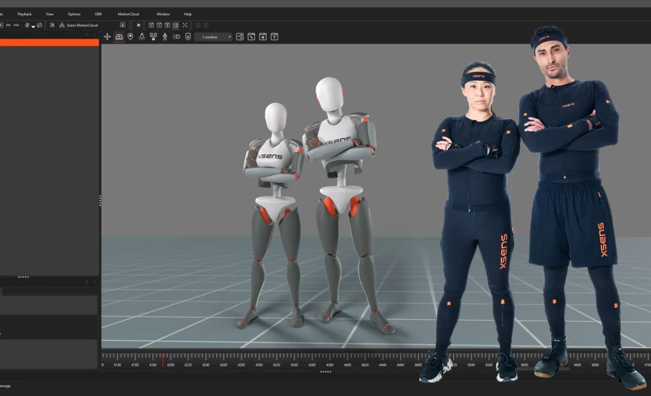
Task: Click the red playhead marker on timeline
Action: (163, 359)
